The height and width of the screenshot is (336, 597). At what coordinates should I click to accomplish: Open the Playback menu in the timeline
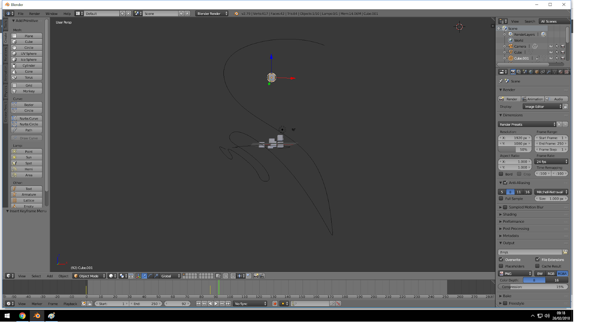point(70,304)
